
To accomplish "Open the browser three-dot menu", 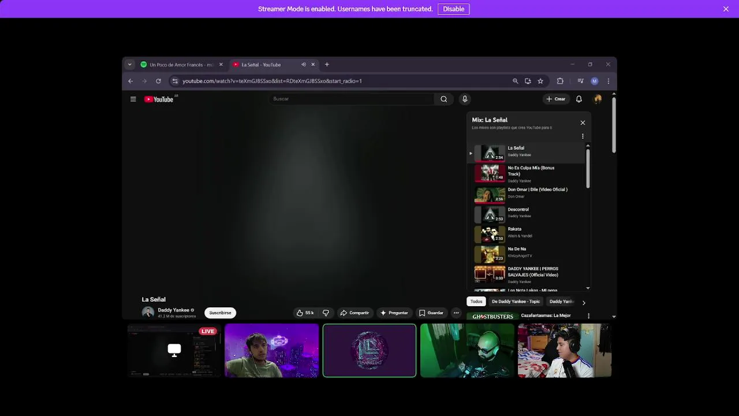I will tap(608, 81).
